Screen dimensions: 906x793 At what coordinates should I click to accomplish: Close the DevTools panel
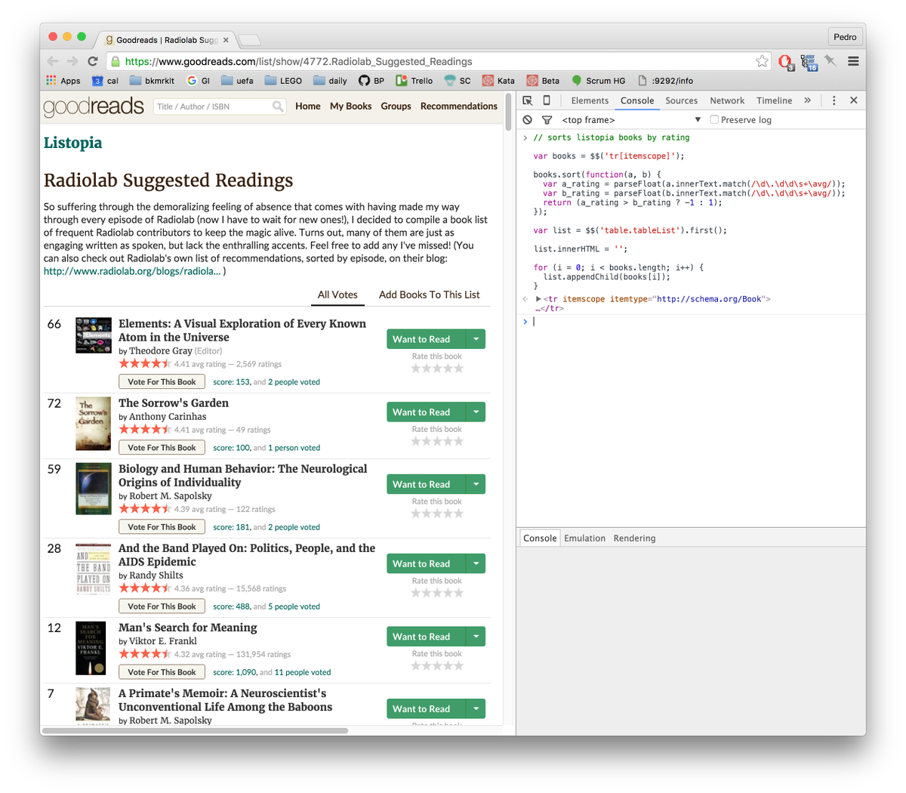854,100
